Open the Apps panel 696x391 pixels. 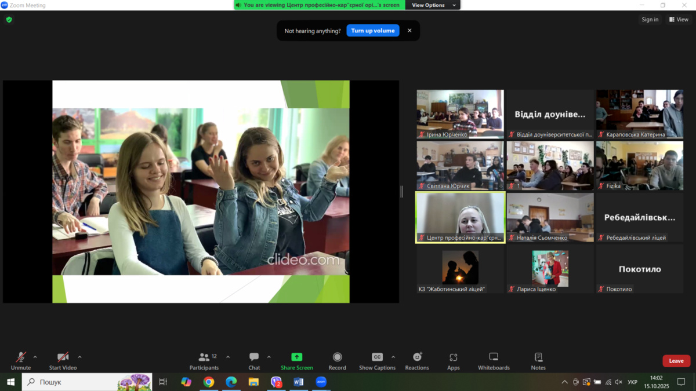coord(453,360)
